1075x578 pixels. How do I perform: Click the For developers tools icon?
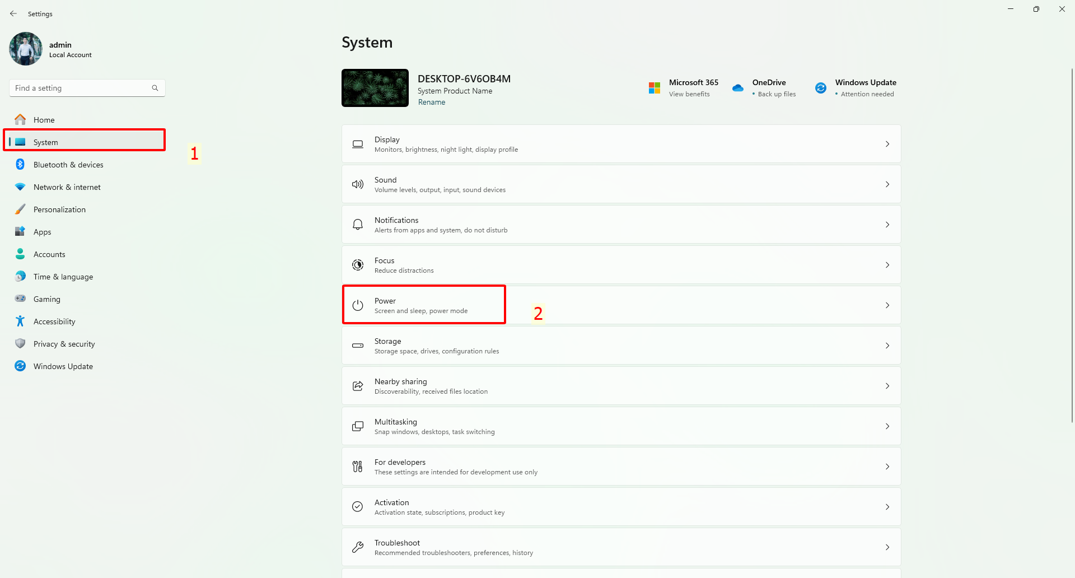pyautogui.click(x=358, y=467)
